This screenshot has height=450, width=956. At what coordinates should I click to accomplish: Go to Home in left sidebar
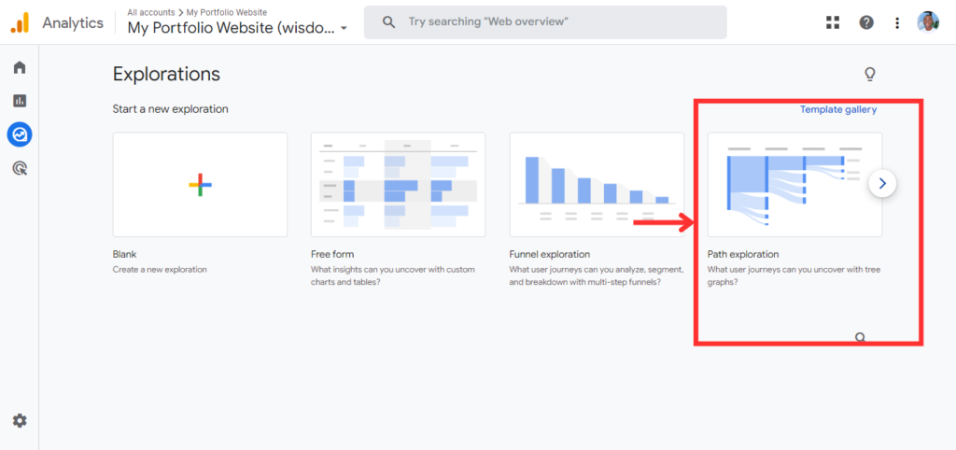pyautogui.click(x=20, y=67)
